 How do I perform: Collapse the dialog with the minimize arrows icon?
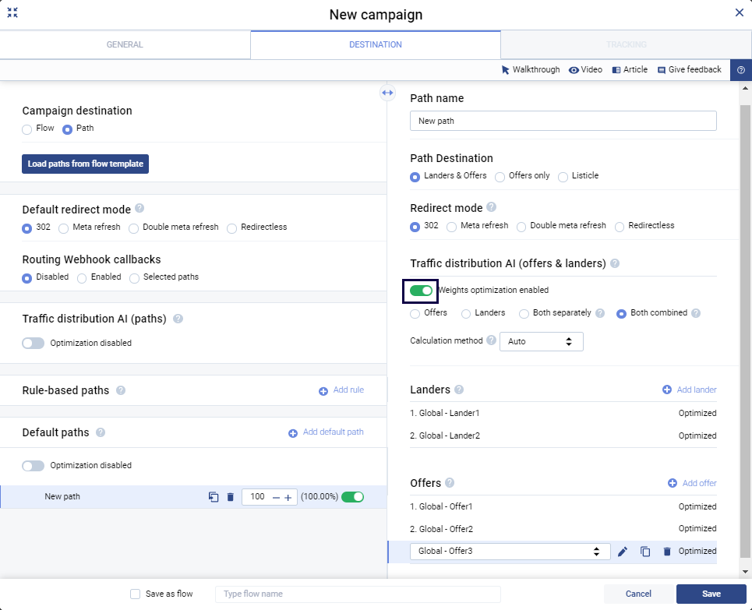click(x=12, y=13)
